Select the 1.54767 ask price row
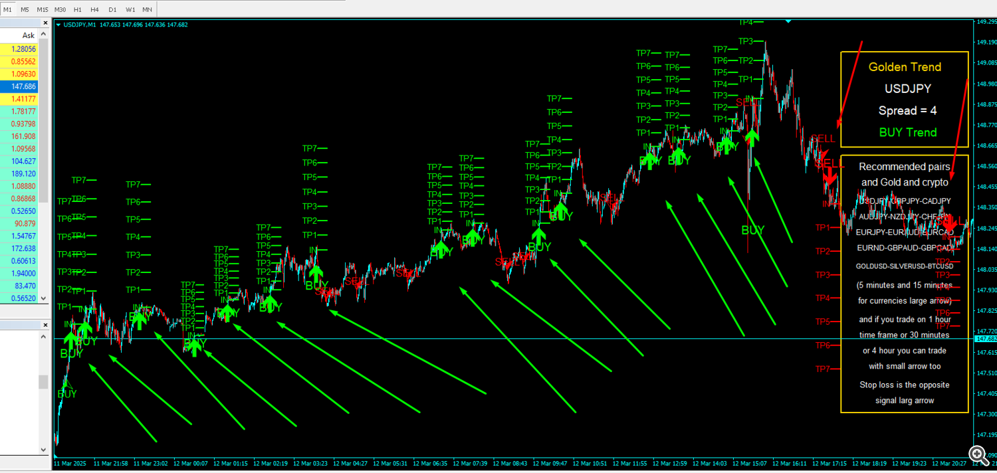The height and width of the screenshot is (473, 997). [19, 236]
